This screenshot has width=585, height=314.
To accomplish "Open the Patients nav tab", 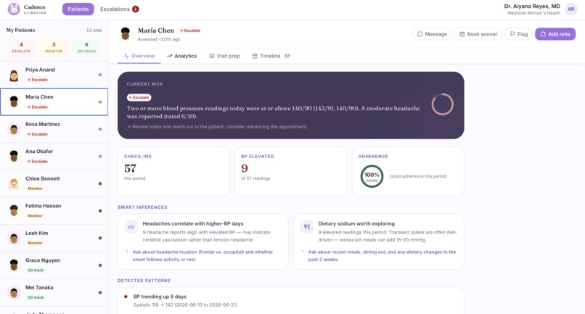I will point(78,9).
